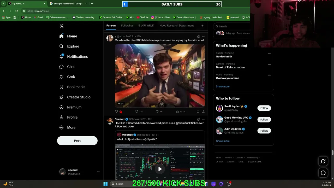The height and width of the screenshot is (188, 334).
Task: Open the floating Grok button
Action: 323,161
